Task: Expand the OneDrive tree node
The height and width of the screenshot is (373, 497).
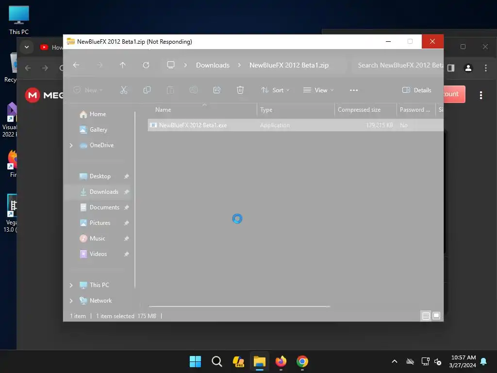Action: tap(71, 145)
